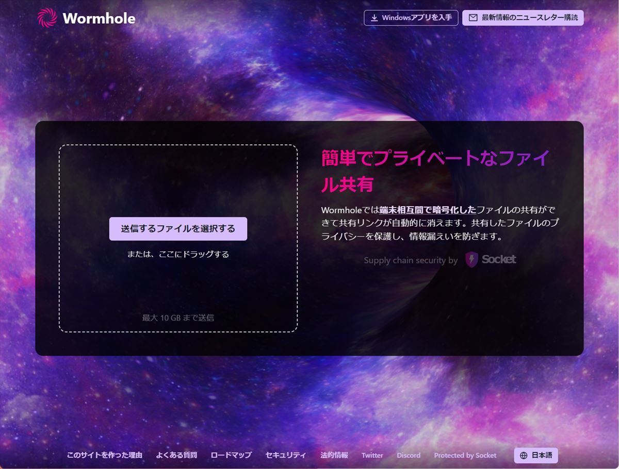The height and width of the screenshot is (469, 619).
Task: Click the Socket shield lightning icon
Action: (471, 259)
